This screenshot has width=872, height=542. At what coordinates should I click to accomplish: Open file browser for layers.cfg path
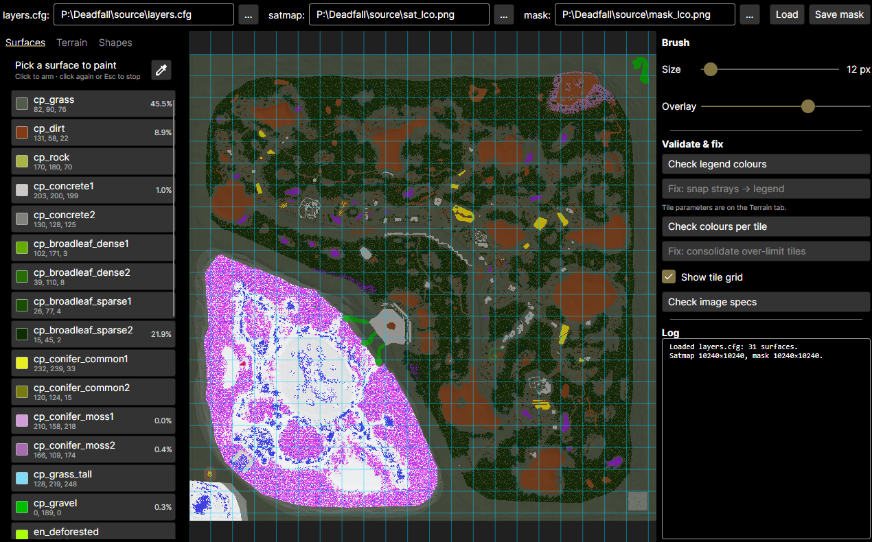[249, 14]
